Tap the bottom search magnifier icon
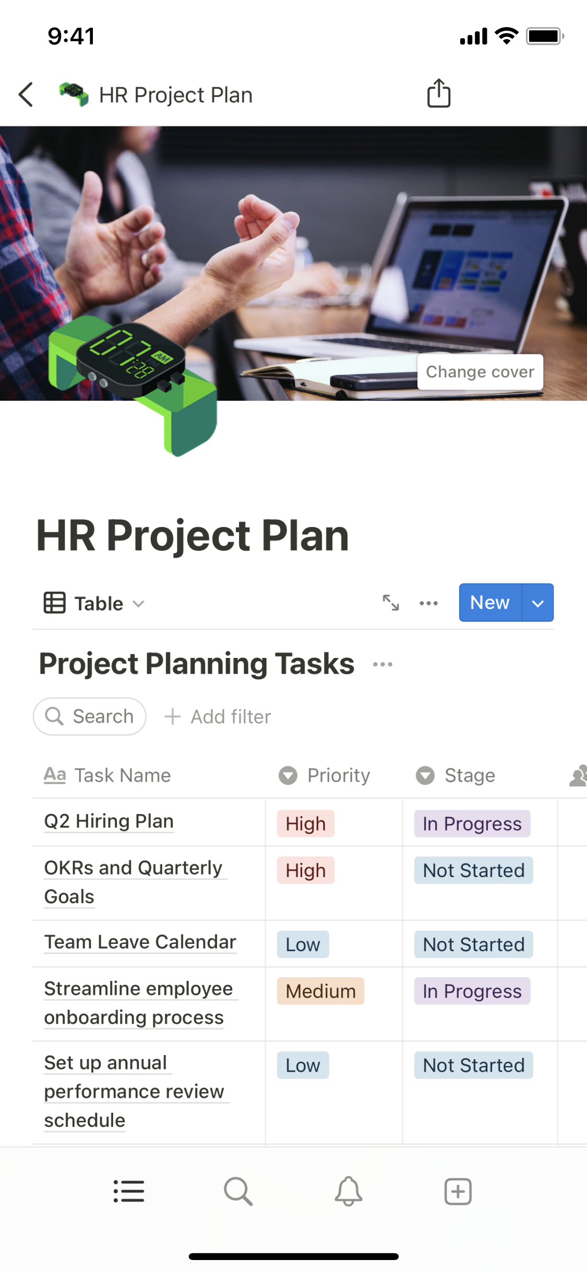The width and height of the screenshot is (587, 1271). tap(238, 1191)
